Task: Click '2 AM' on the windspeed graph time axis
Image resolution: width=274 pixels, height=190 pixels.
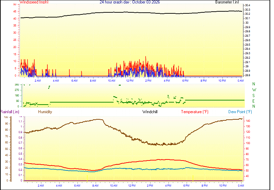Action: [37, 81]
